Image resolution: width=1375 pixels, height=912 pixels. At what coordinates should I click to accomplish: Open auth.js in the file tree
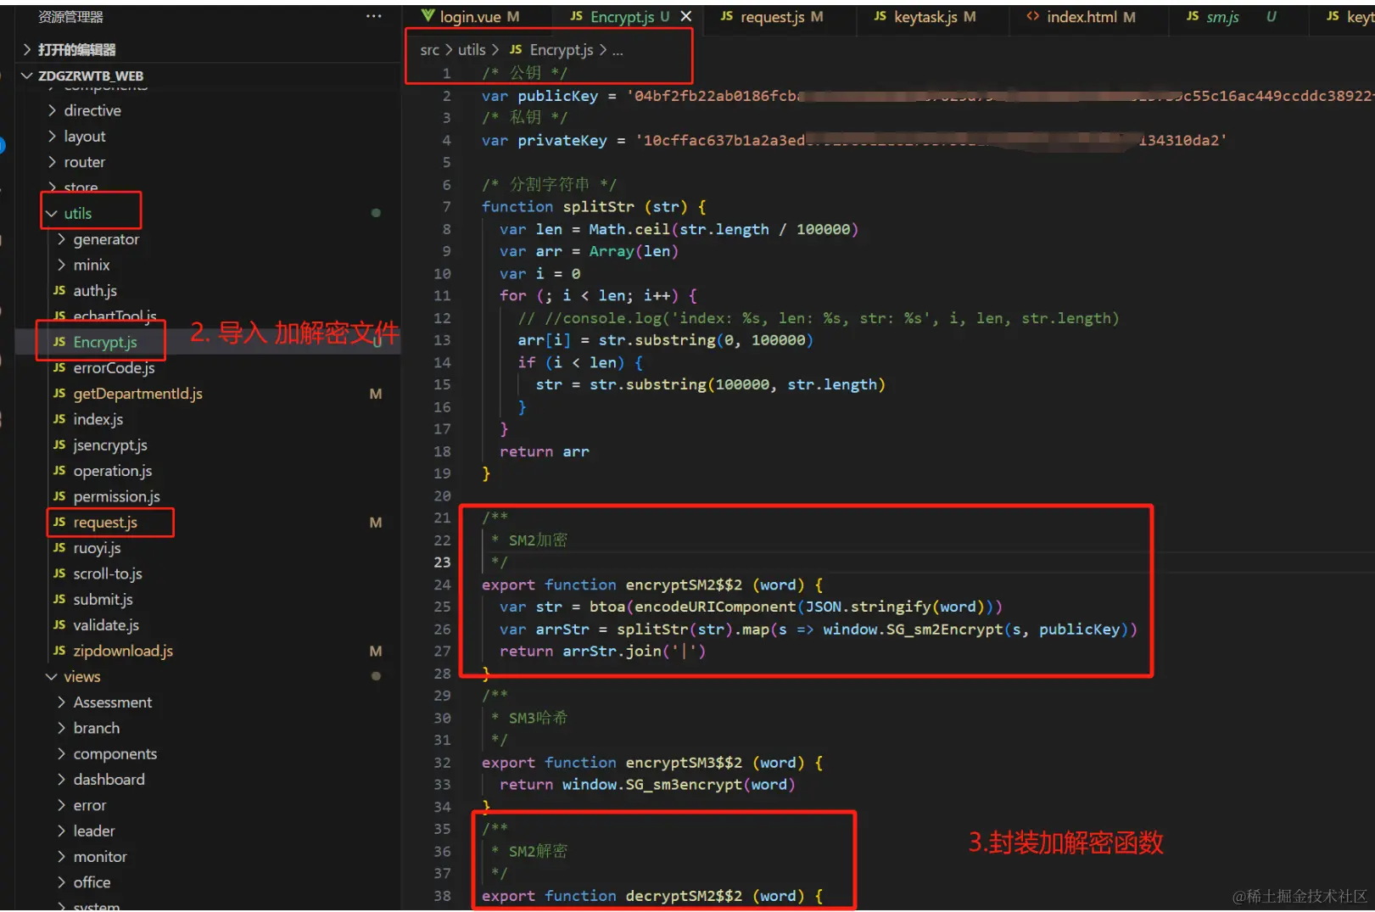click(207, 291)
